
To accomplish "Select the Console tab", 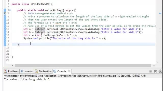I will tap(62, 71).
